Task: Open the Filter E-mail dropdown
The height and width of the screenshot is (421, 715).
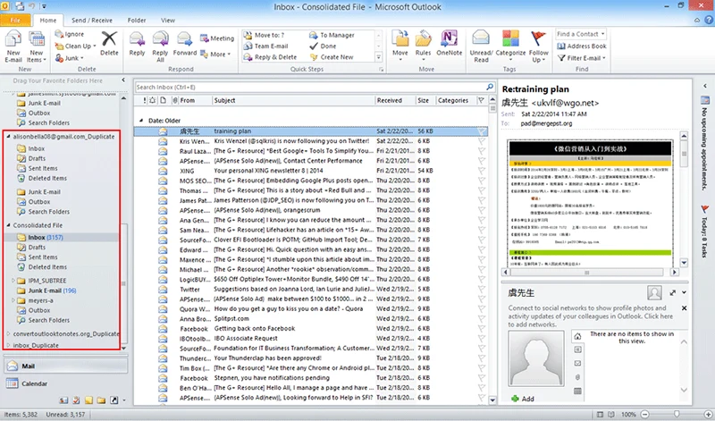Action: coord(582,58)
